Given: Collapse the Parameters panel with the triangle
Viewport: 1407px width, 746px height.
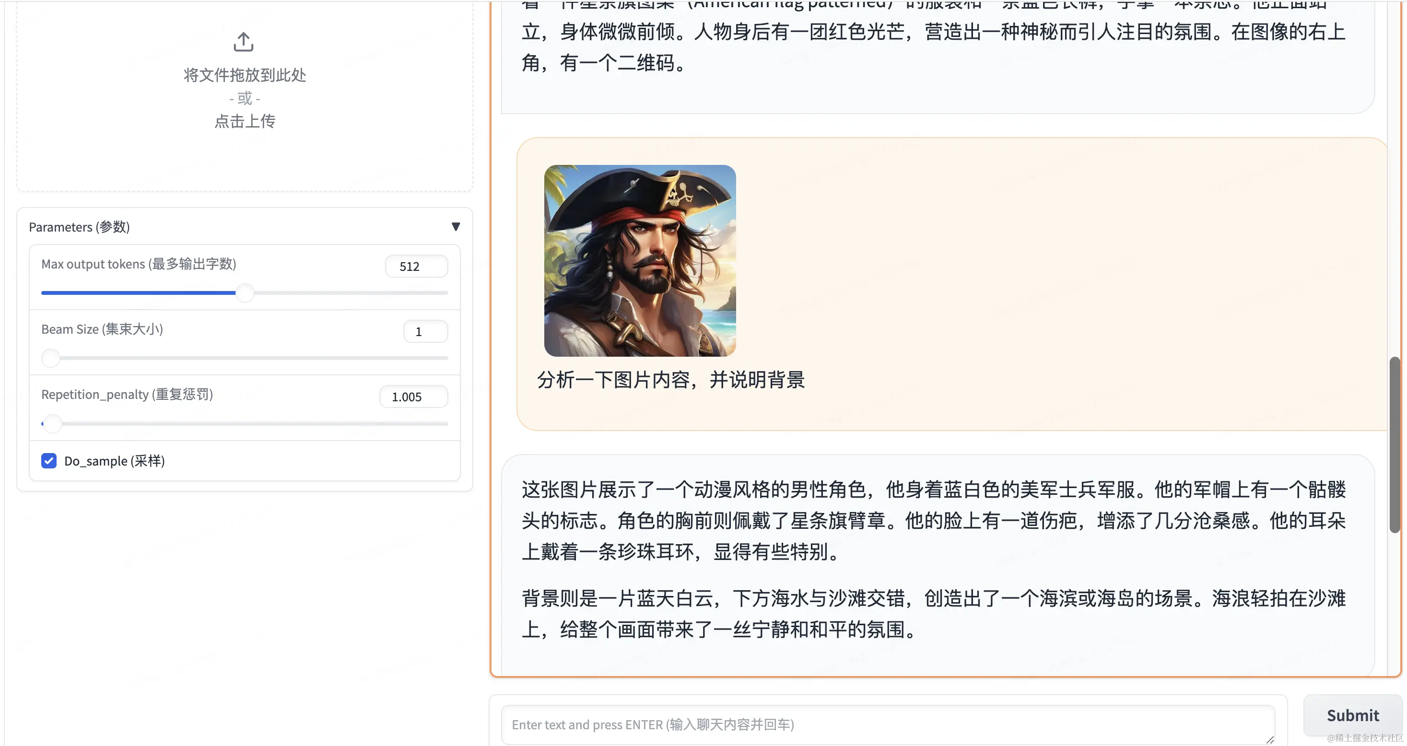Looking at the screenshot, I should [456, 227].
